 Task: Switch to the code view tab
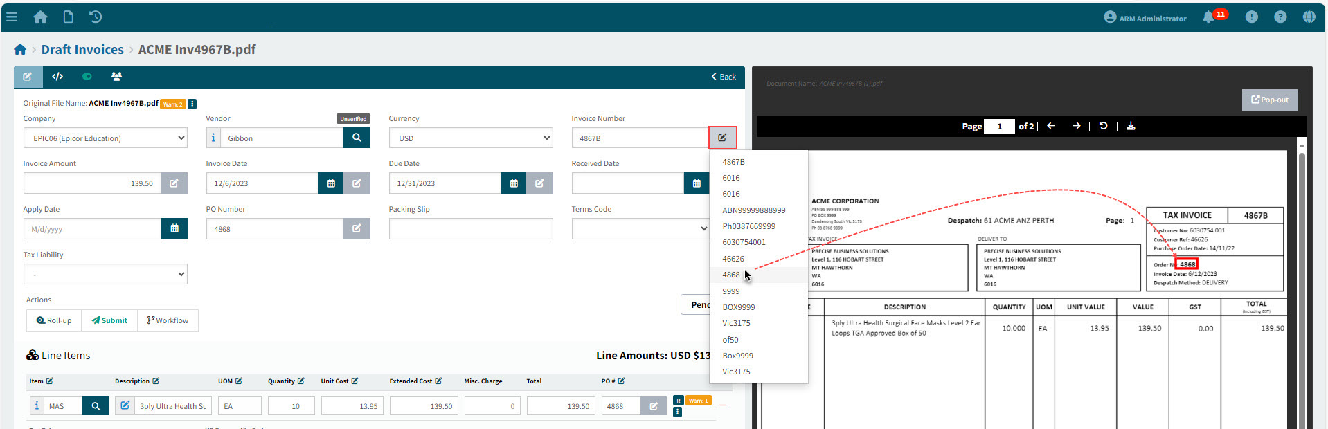(57, 77)
